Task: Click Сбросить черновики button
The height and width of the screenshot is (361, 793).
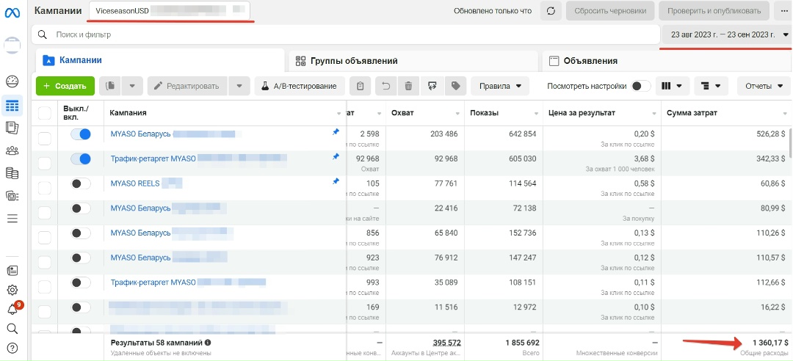Action: click(x=610, y=10)
